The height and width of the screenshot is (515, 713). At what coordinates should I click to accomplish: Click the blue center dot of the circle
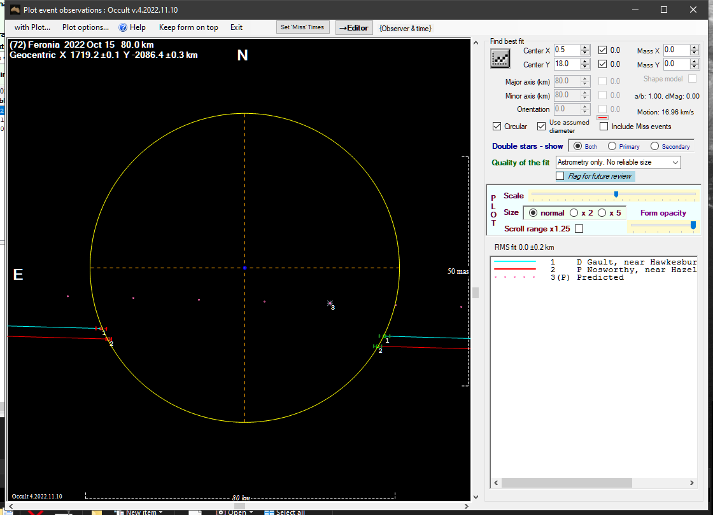point(244,268)
